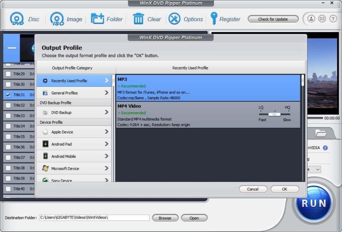This screenshot has height=232, width=342.
Task: Open the ISO Image loader
Action: click(x=57, y=19)
